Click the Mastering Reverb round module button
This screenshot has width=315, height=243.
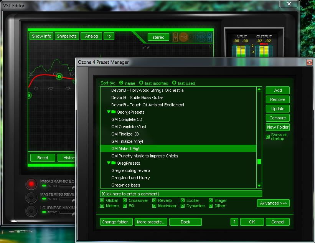31,197
